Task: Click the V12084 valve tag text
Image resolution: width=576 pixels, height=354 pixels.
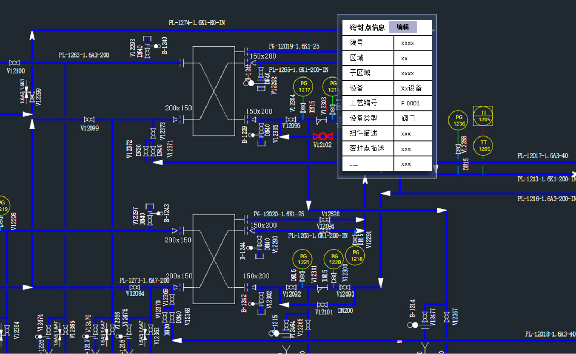Action: pos(135,294)
